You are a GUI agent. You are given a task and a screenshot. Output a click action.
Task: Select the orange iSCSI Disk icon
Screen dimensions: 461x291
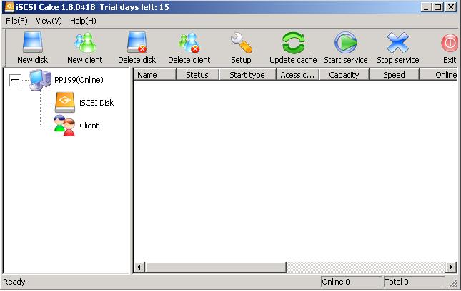(64, 103)
